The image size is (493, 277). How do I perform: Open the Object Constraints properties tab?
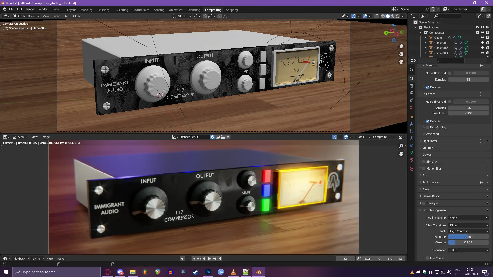coord(412,145)
